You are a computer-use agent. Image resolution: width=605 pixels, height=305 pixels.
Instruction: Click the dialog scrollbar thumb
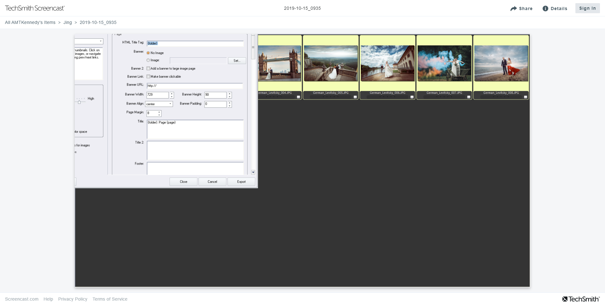click(x=253, y=47)
